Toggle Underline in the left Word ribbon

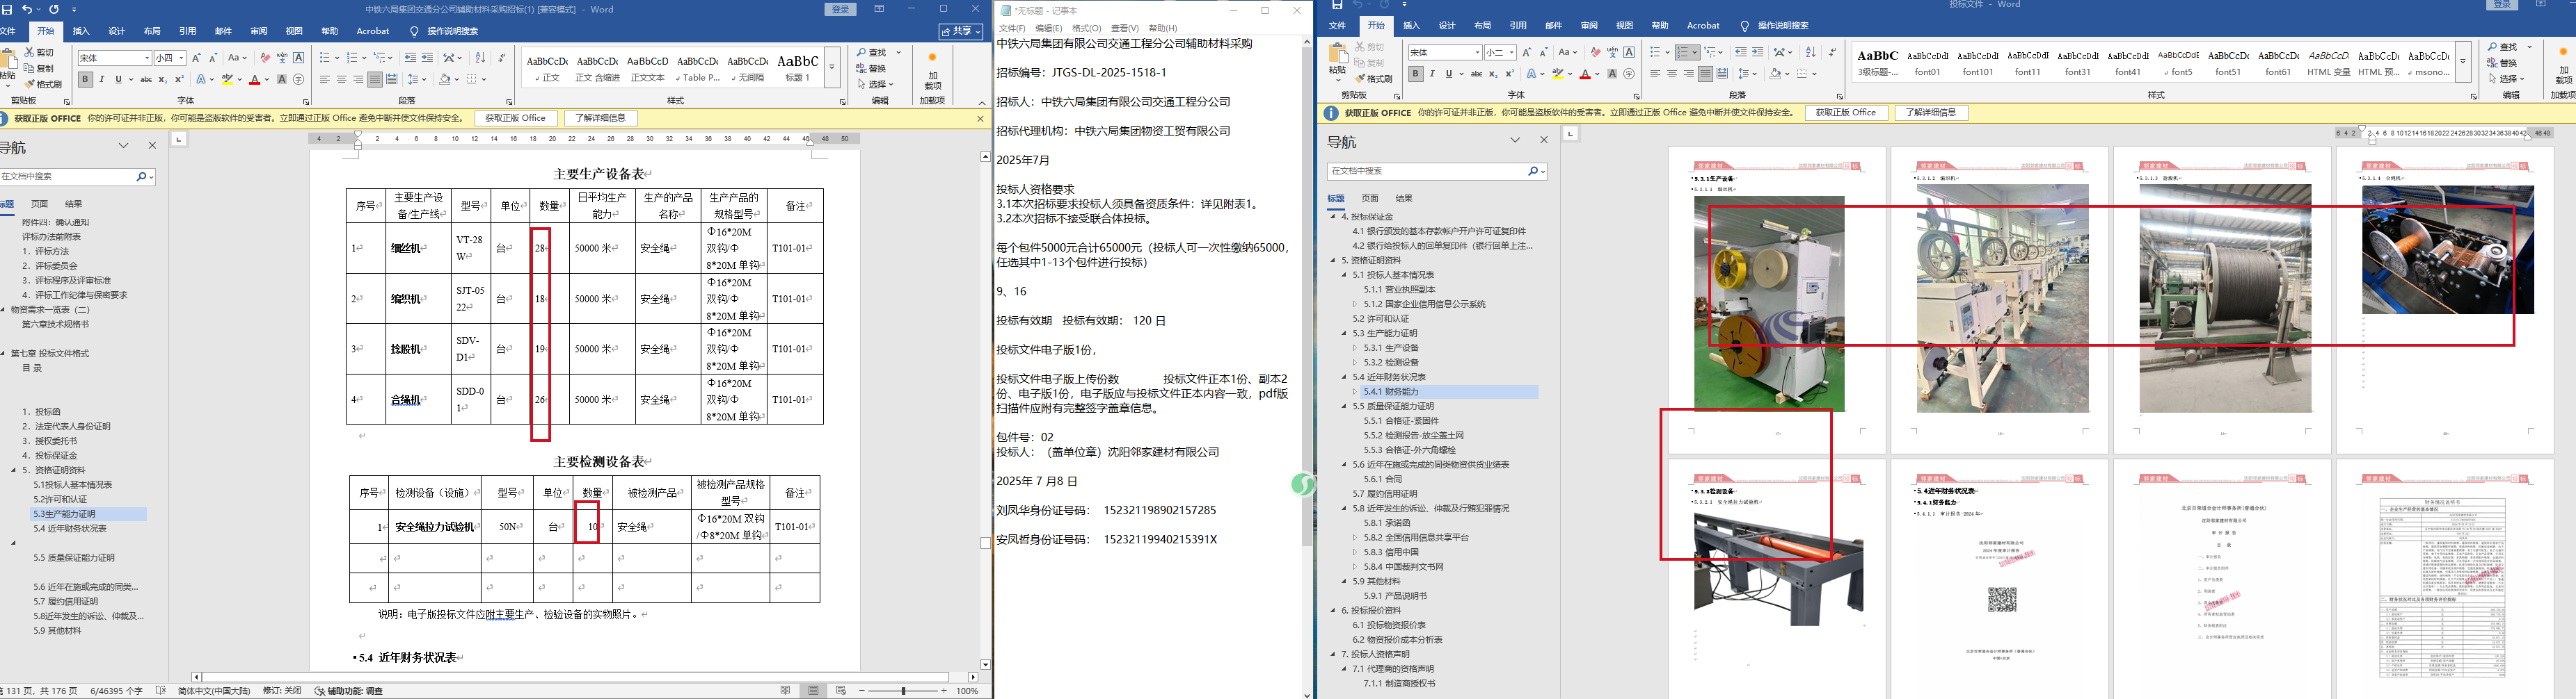click(119, 80)
